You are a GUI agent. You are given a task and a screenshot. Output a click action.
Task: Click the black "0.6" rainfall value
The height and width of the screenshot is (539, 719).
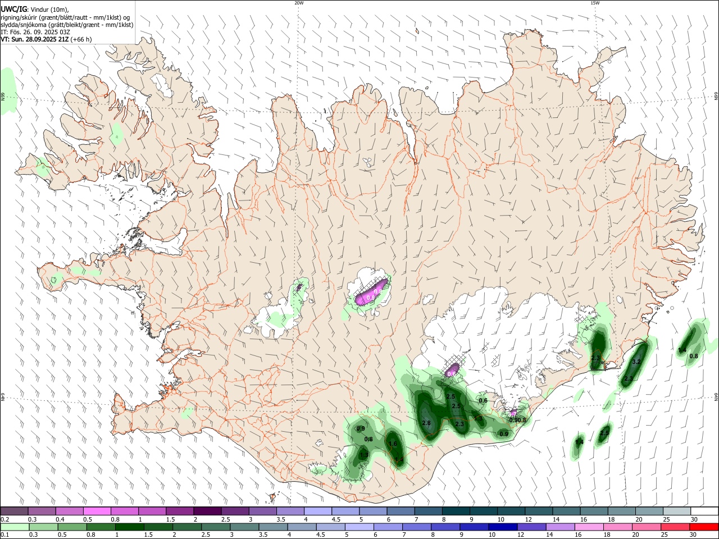(x=483, y=400)
